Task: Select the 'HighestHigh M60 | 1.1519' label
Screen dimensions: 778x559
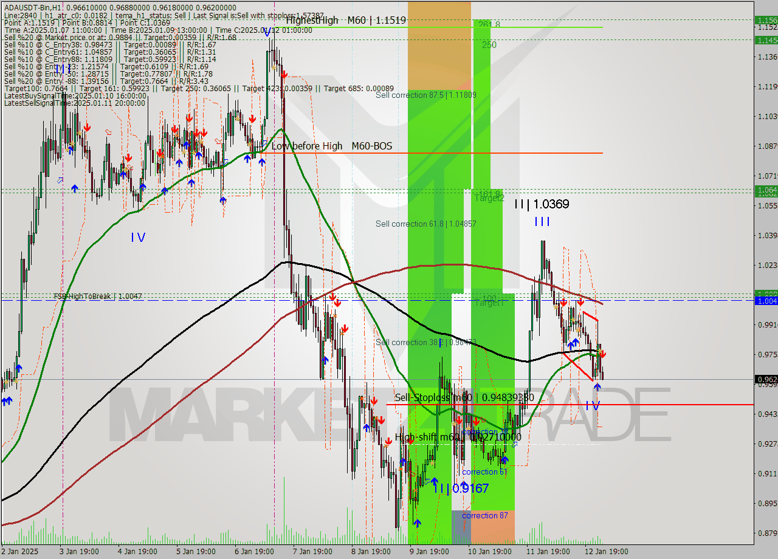Action: point(346,20)
